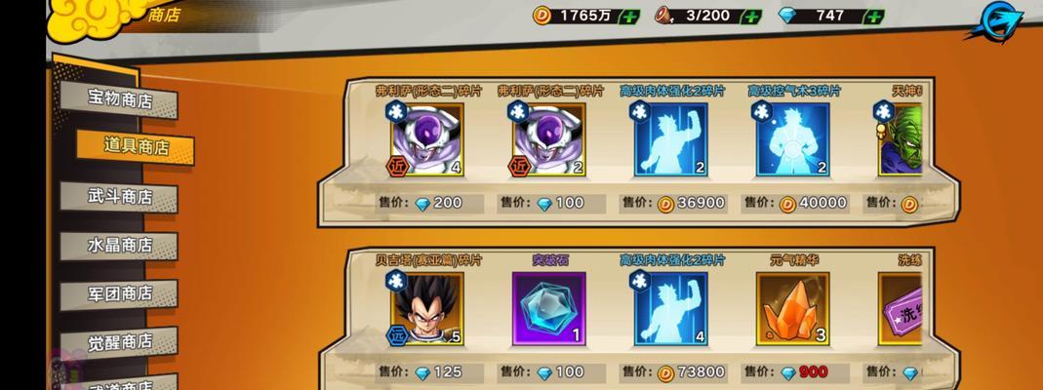Image resolution: width=1043 pixels, height=390 pixels.
Task: Open the 军团商店 tab
Action: (120, 293)
